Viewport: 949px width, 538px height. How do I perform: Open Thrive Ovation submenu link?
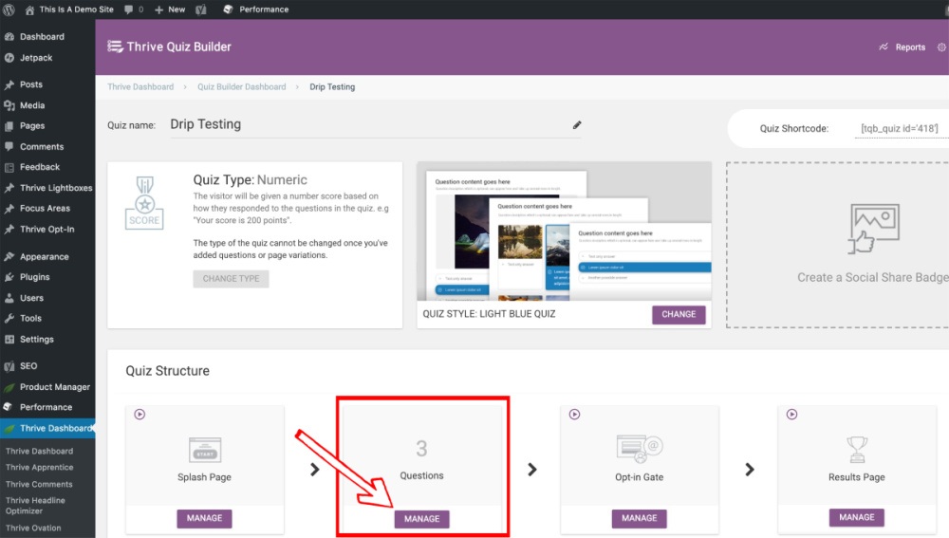click(x=33, y=529)
